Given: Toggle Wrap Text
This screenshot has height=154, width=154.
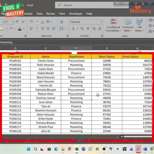Looking at the screenshot, I should click(x=62, y=22).
